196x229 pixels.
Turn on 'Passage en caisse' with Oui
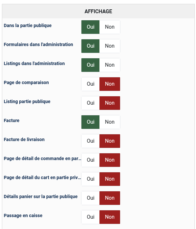[x=90, y=217]
